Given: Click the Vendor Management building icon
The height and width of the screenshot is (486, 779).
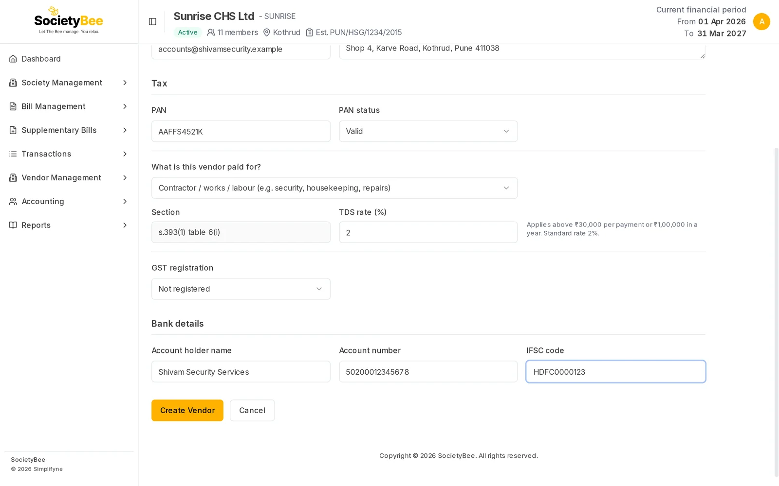Looking at the screenshot, I should [13, 178].
